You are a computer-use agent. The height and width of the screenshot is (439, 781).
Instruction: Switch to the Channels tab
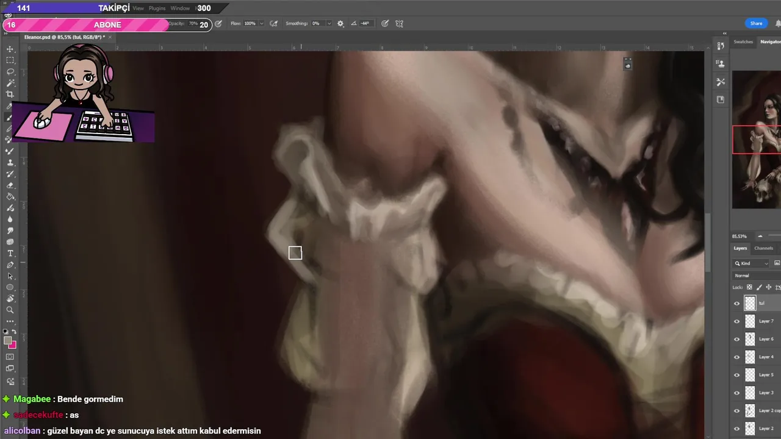coord(763,248)
